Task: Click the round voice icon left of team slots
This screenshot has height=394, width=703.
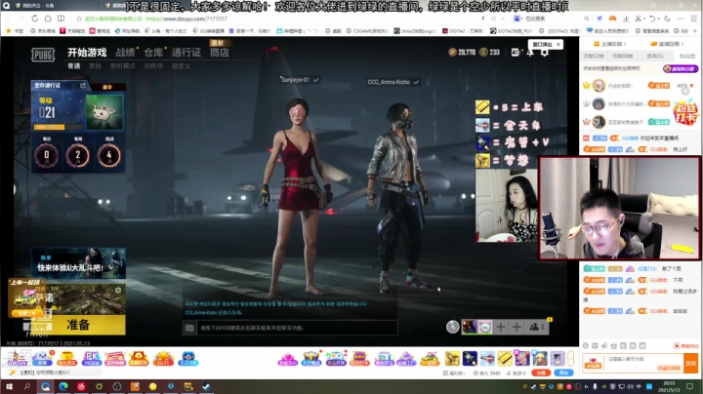Action: [x=452, y=327]
